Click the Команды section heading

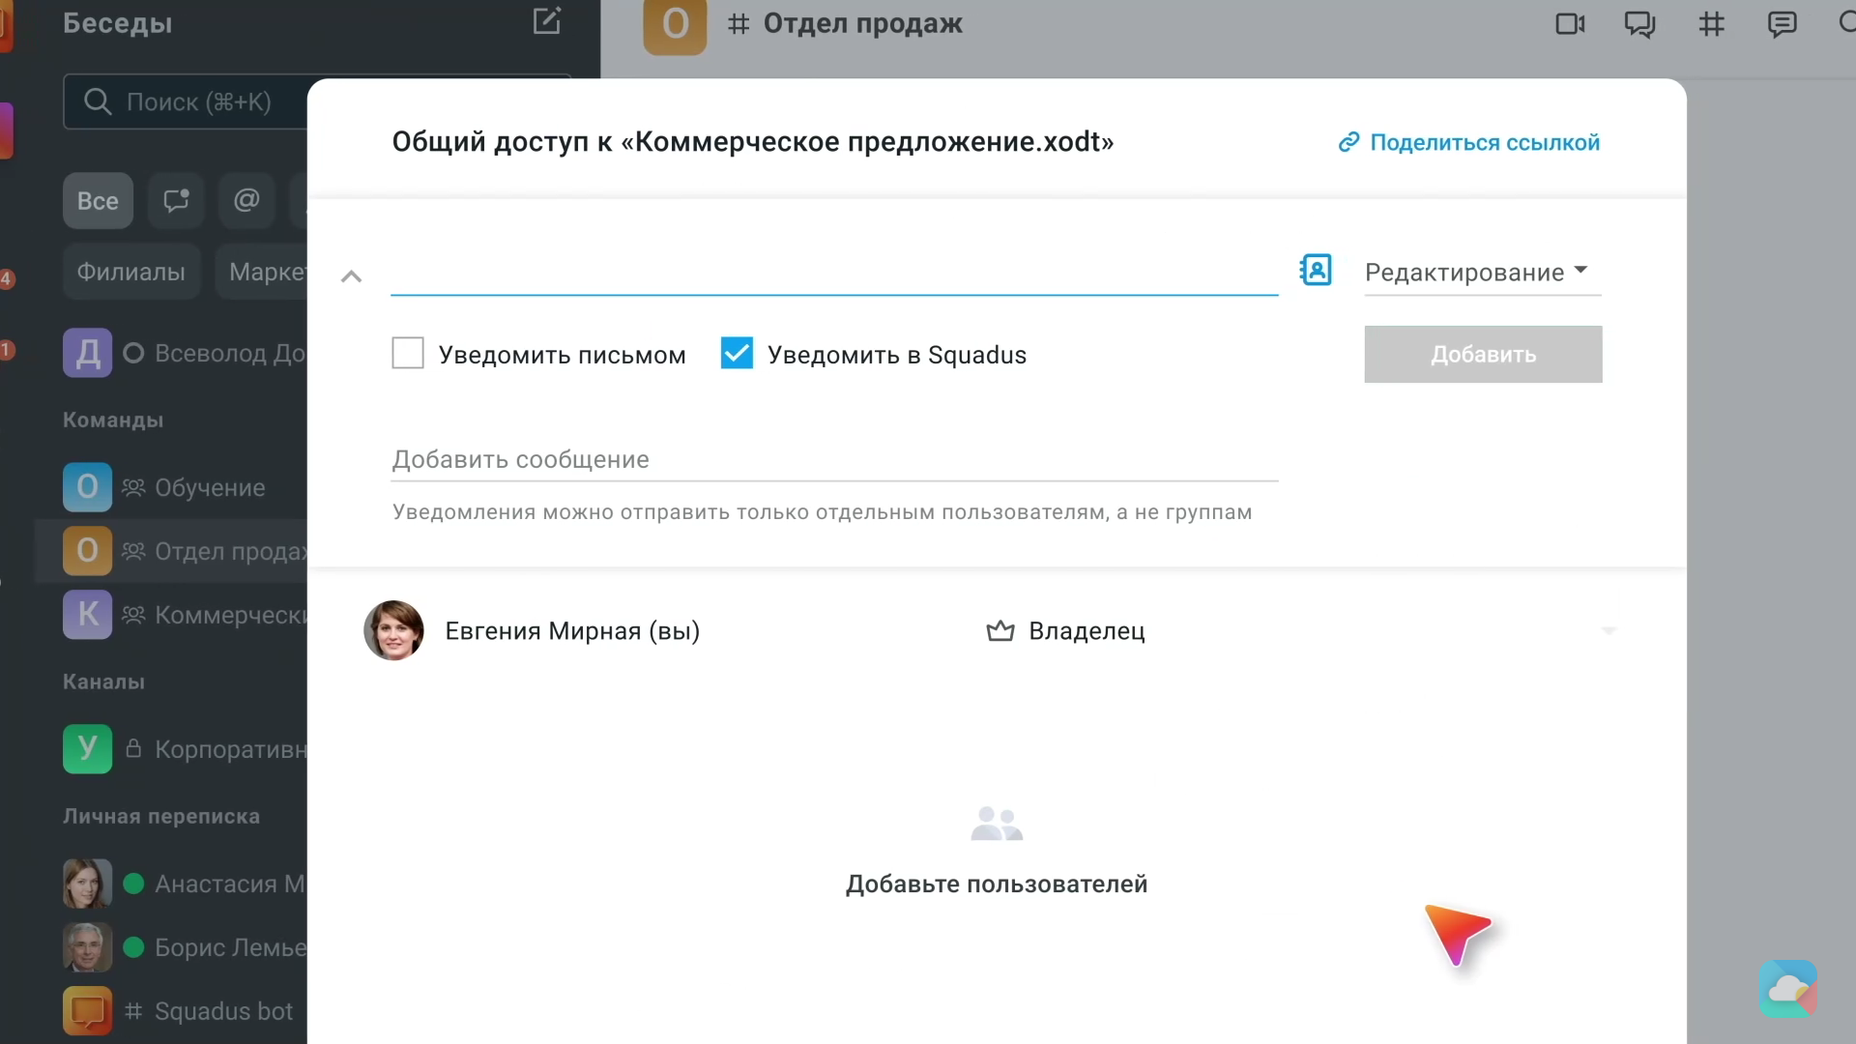(113, 420)
